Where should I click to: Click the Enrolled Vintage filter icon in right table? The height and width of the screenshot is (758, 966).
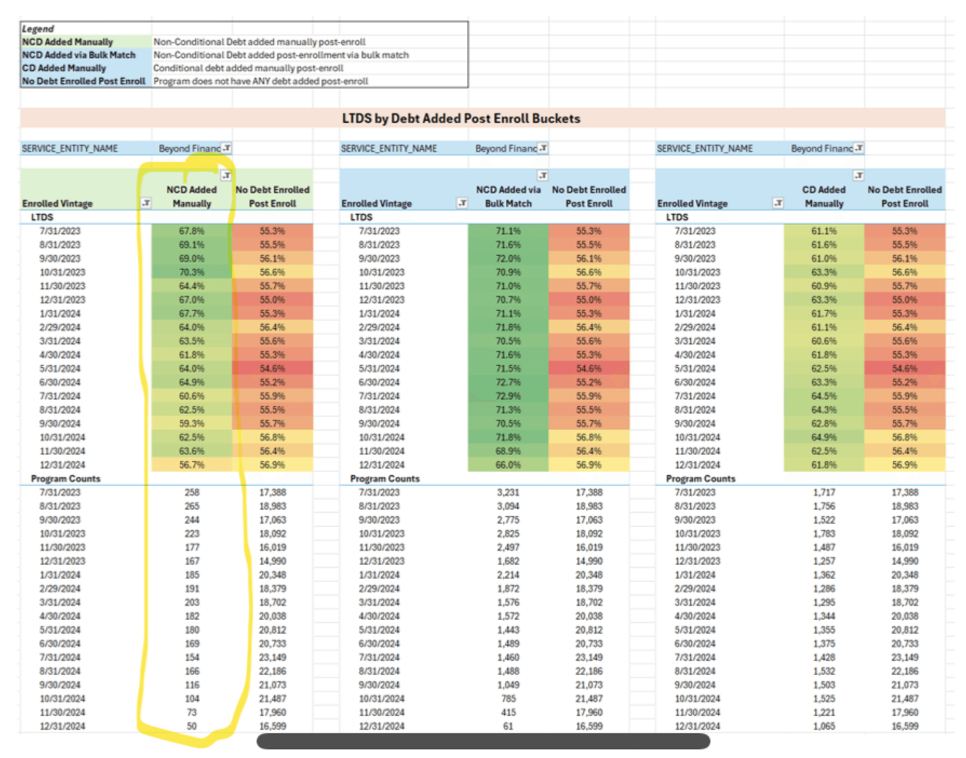[778, 203]
